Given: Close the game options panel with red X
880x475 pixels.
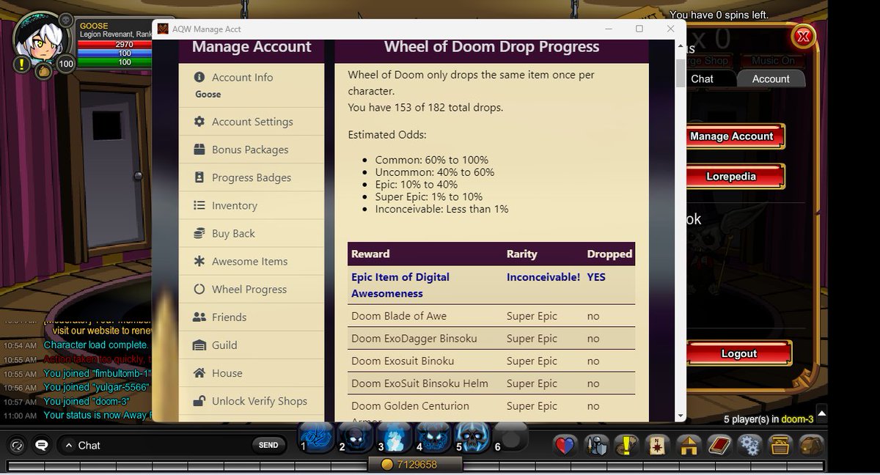Looking at the screenshot, I should (804, 36).
